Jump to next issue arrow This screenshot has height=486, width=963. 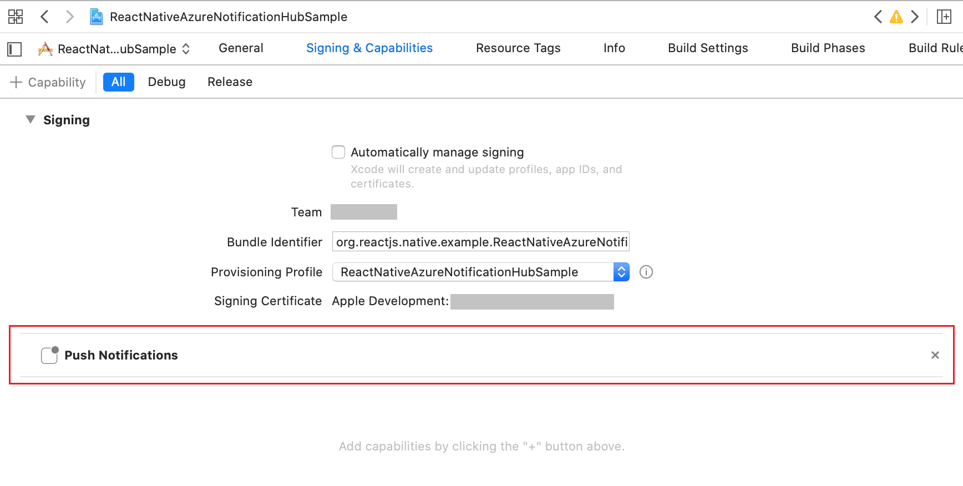(x=915, y=17)
